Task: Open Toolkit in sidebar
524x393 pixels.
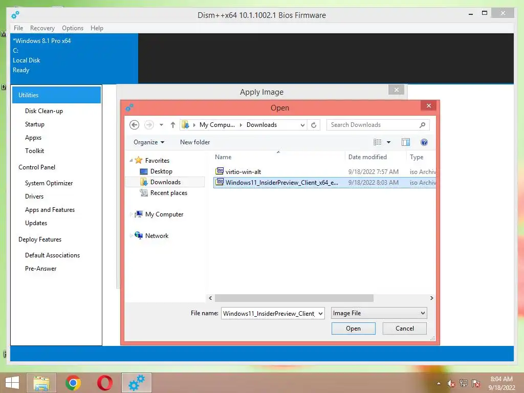Action: tap(34, 151)
